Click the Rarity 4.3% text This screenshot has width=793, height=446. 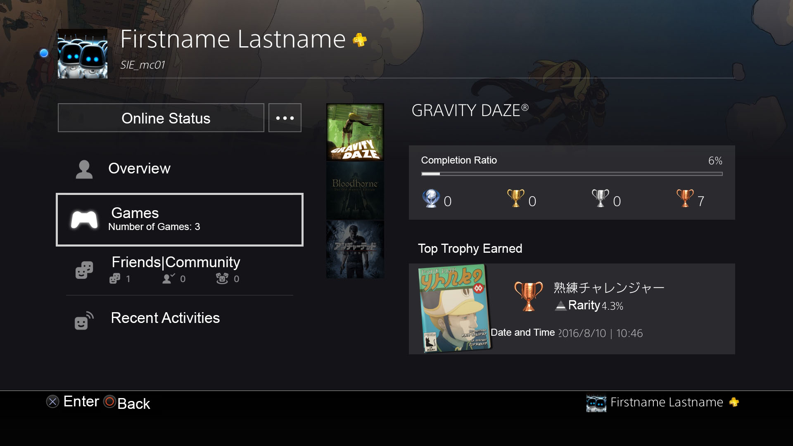[x=596, y=306]
